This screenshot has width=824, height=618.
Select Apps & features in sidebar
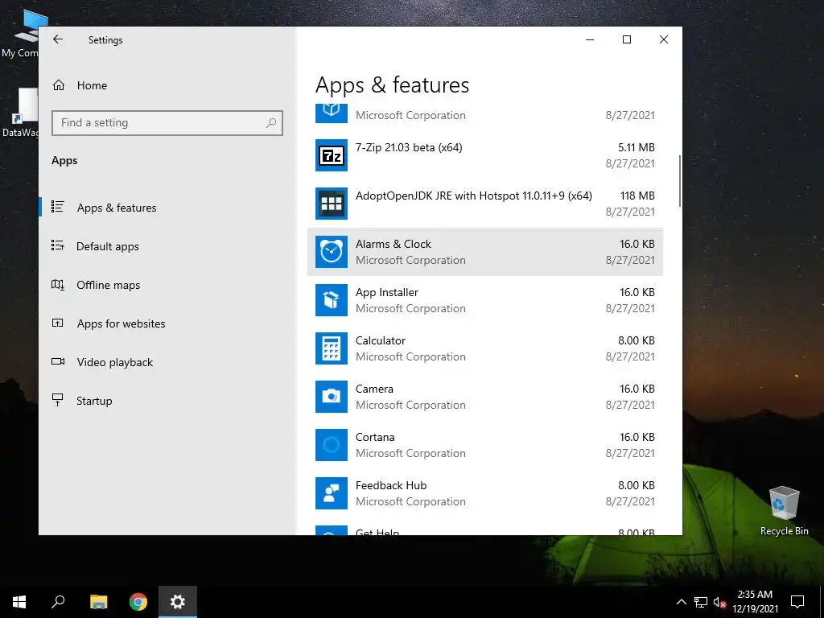point(167,208)
